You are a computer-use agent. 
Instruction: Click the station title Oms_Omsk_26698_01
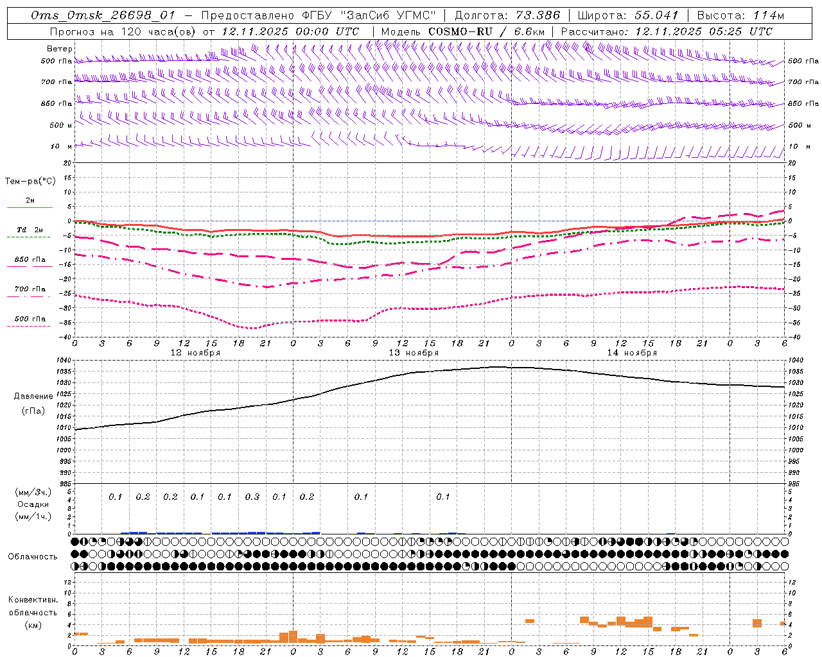pyautogui.click(x=103, y=15)
